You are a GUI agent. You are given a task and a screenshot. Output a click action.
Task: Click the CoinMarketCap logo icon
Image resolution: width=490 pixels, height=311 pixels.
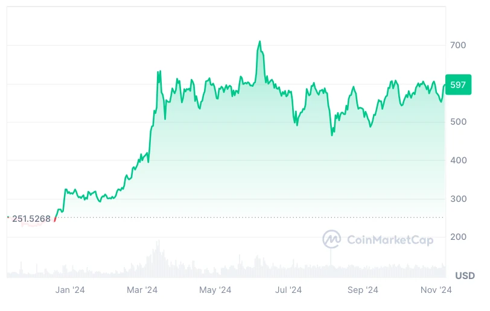tap(332, 240)
